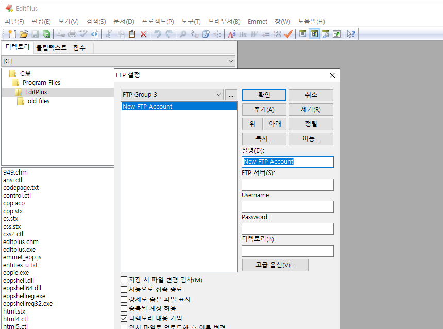
Task: Click the New file toolbar icon
Action: 12,34
